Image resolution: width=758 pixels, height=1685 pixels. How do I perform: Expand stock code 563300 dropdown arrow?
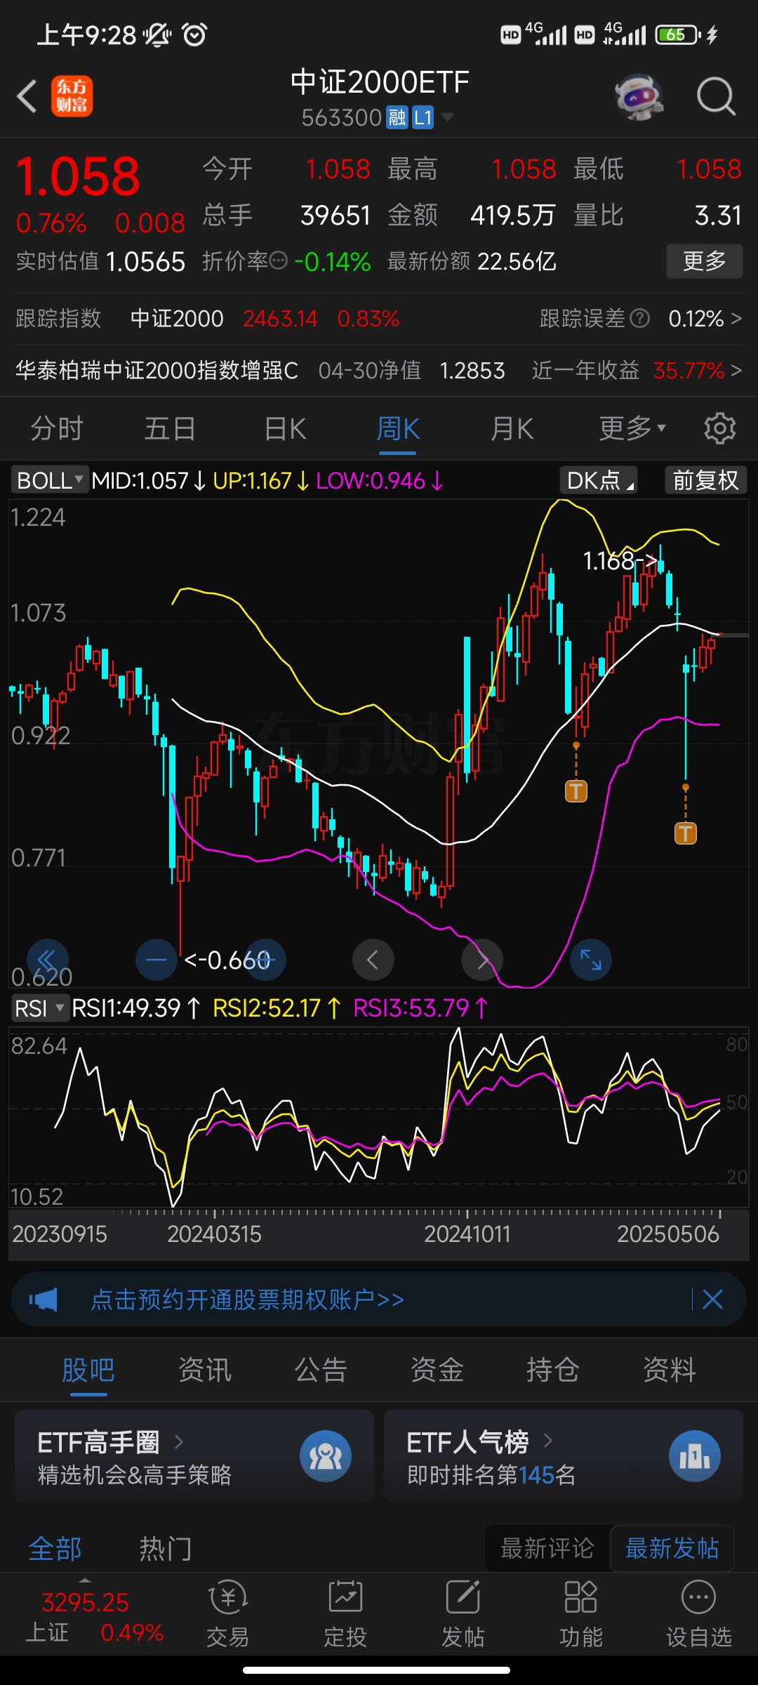(447, 117)
